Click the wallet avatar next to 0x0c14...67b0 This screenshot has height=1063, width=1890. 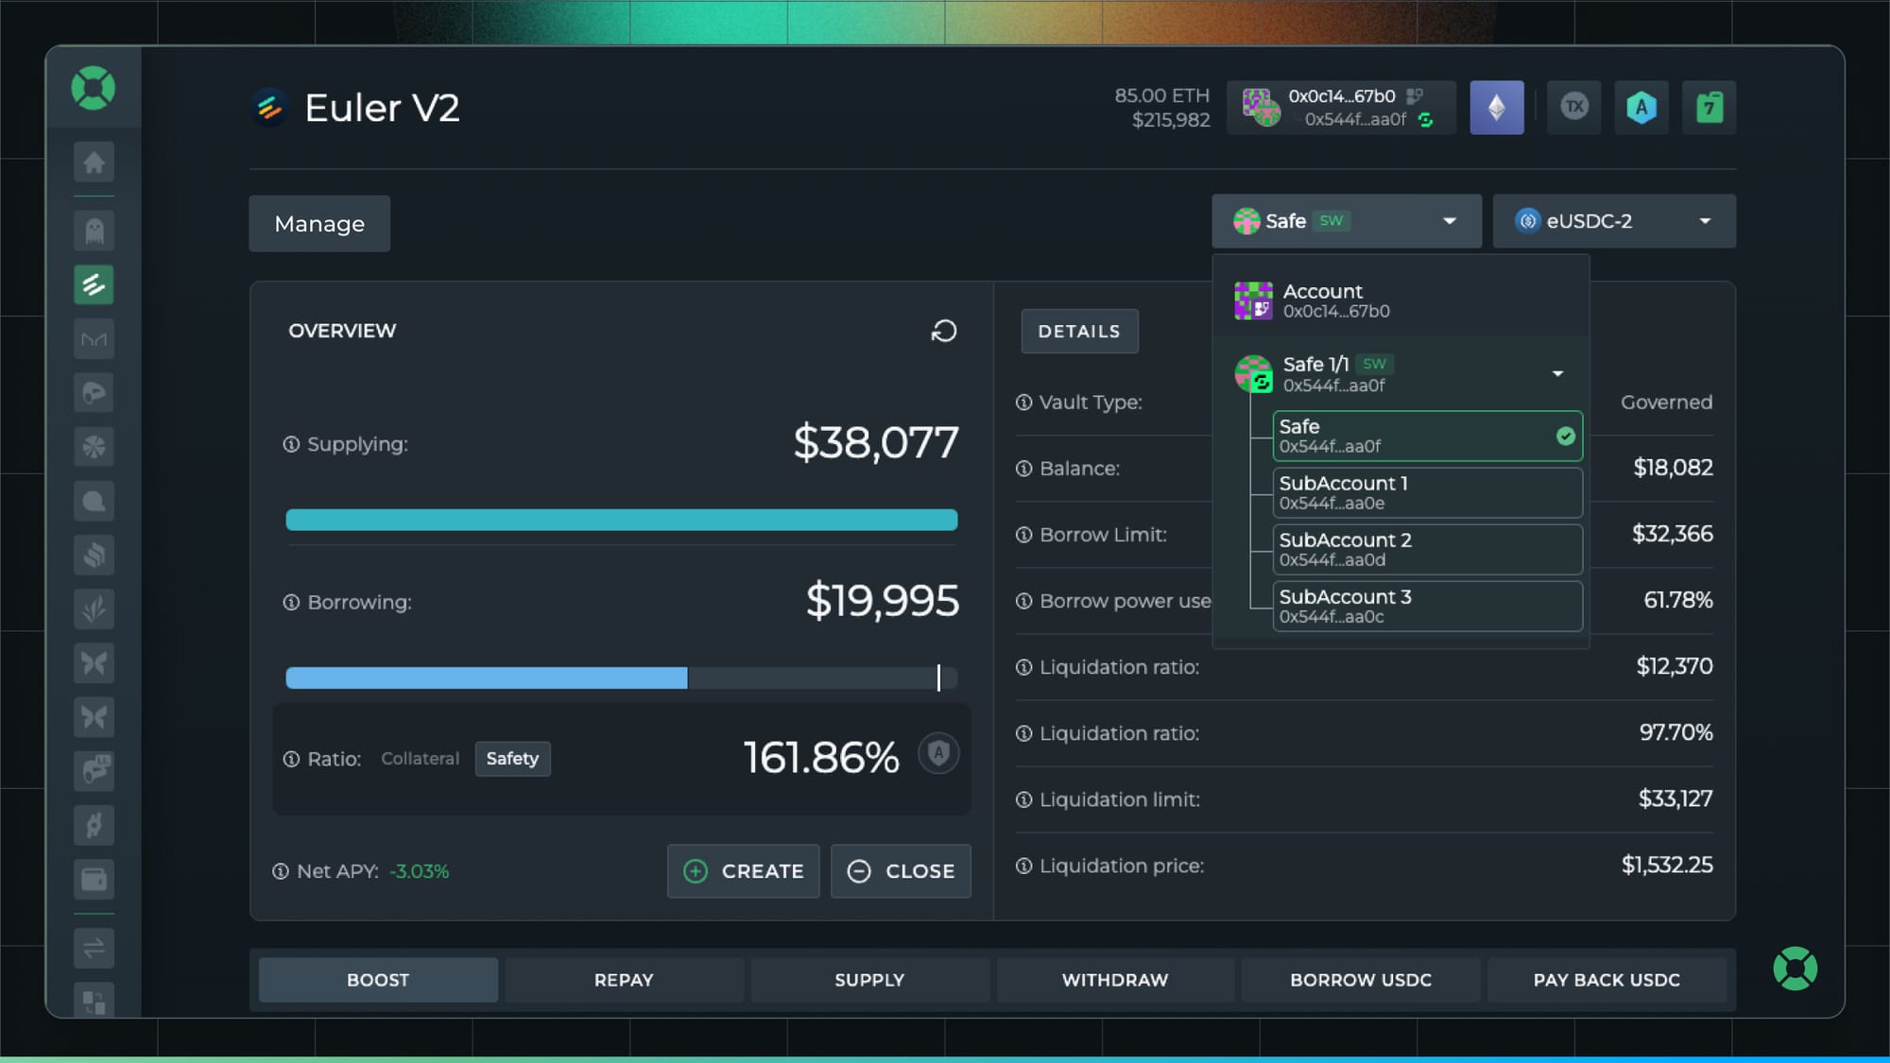point(1261,107)
